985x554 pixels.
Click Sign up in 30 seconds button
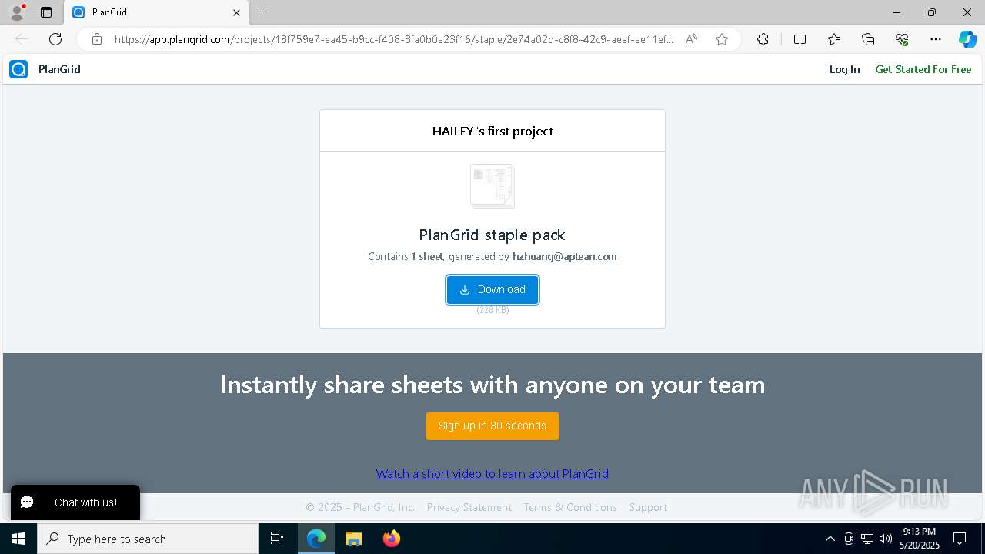tap(492, 426)
